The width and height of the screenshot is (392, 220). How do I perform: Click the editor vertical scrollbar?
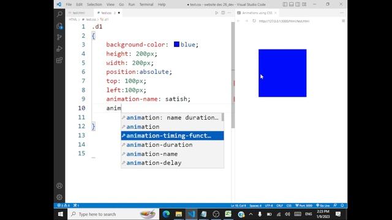(x=233, y=75)
